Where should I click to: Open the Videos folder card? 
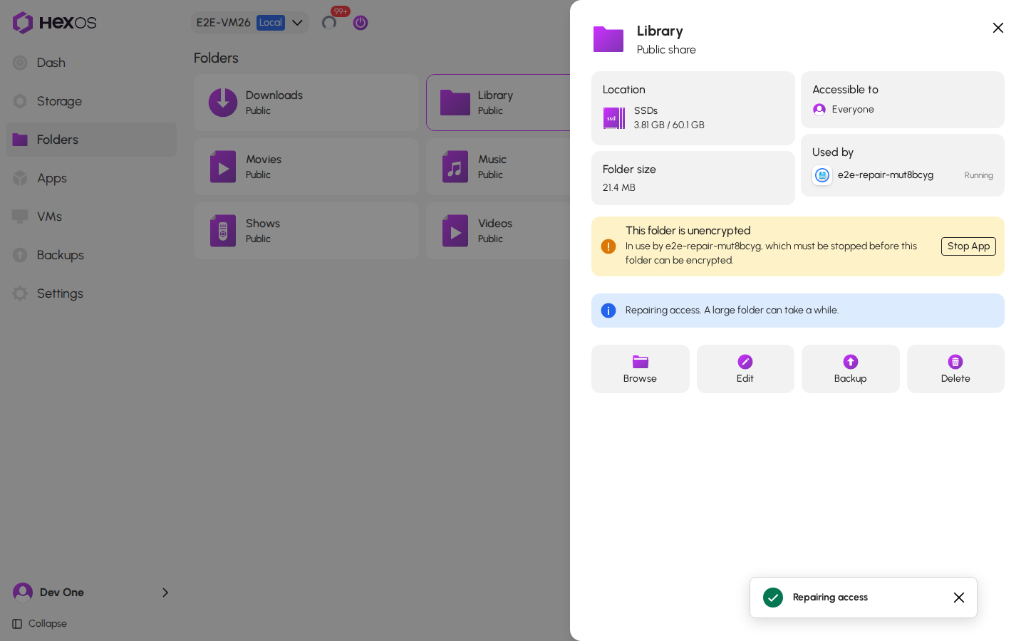coord(498,231)
